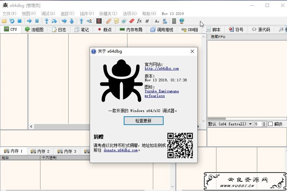Screen dimensions: 287x191
Task: Open the donate.x64dbg.com link
Action: [121, 150]
